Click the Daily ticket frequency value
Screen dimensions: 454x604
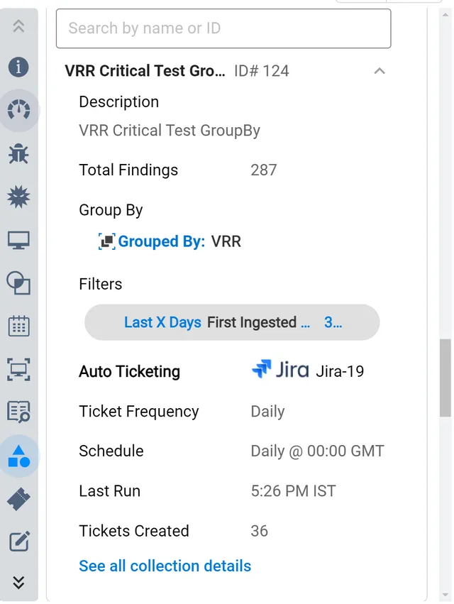tap(267, 412)
